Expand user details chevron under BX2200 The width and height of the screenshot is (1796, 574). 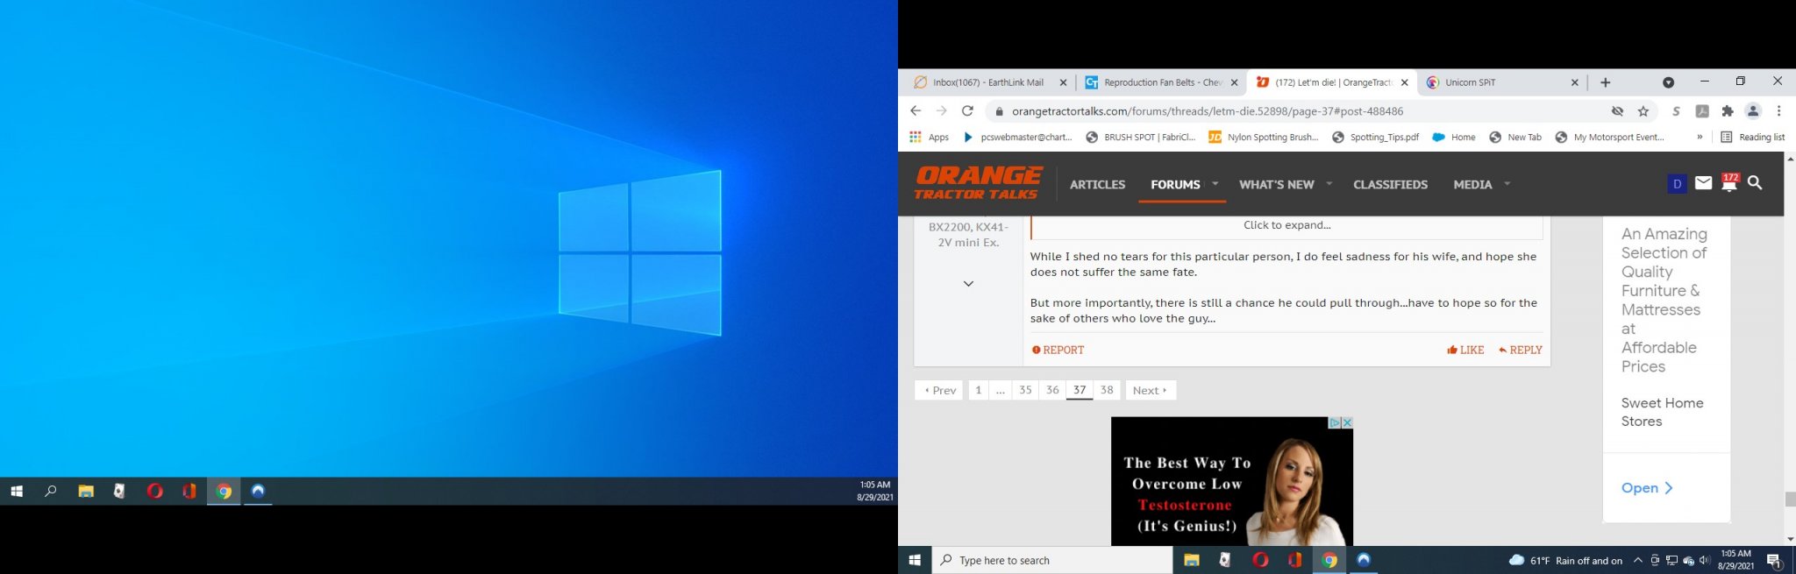968,284
